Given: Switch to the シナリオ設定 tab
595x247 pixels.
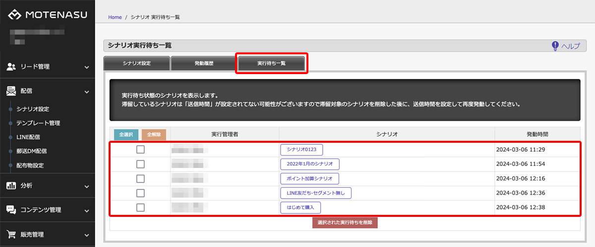Looking at the screenshot, I should pyautogui.click(x=136, y=64).
